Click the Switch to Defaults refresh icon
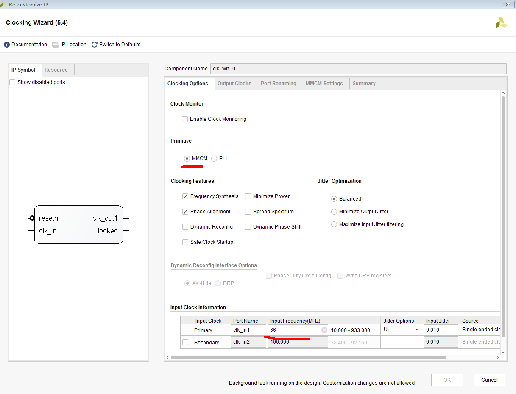 click(x=94, y=44)
